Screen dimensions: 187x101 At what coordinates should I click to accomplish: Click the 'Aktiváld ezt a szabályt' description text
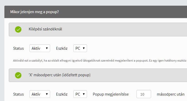pyautogui.click(x=100, y=61)
